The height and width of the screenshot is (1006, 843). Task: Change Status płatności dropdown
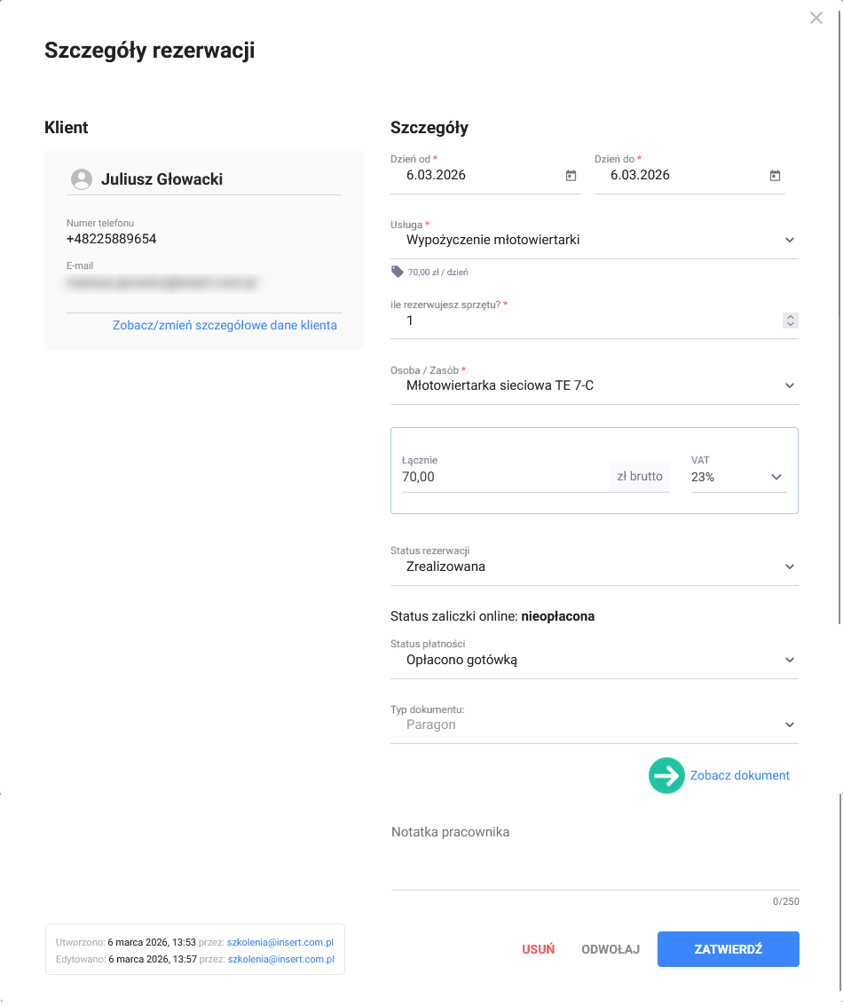coord(790,660)
